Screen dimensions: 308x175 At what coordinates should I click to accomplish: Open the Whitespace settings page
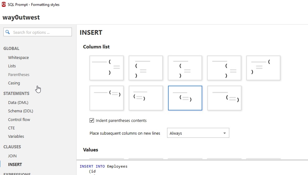pyautogui.click(x=18, y=57)
